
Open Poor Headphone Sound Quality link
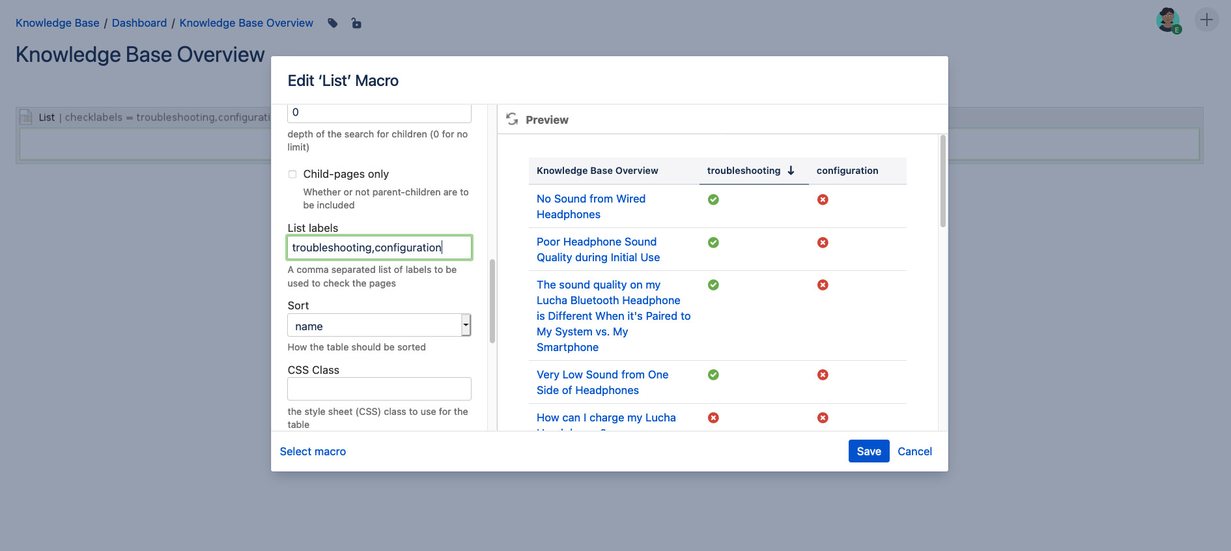598,249
